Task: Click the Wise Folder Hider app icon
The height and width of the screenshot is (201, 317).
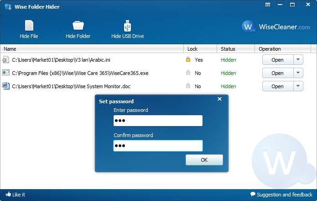Action: (x=8, y=7)
